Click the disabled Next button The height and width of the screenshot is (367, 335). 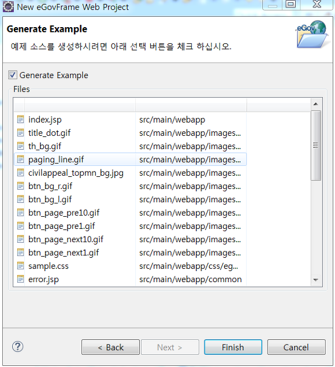[170, 347]
